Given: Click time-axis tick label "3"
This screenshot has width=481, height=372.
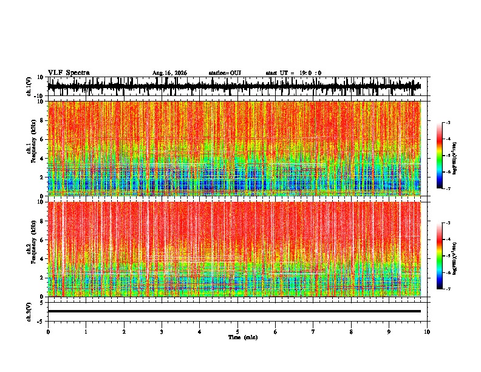Looking at the screenshot, I should pos(162,332).
